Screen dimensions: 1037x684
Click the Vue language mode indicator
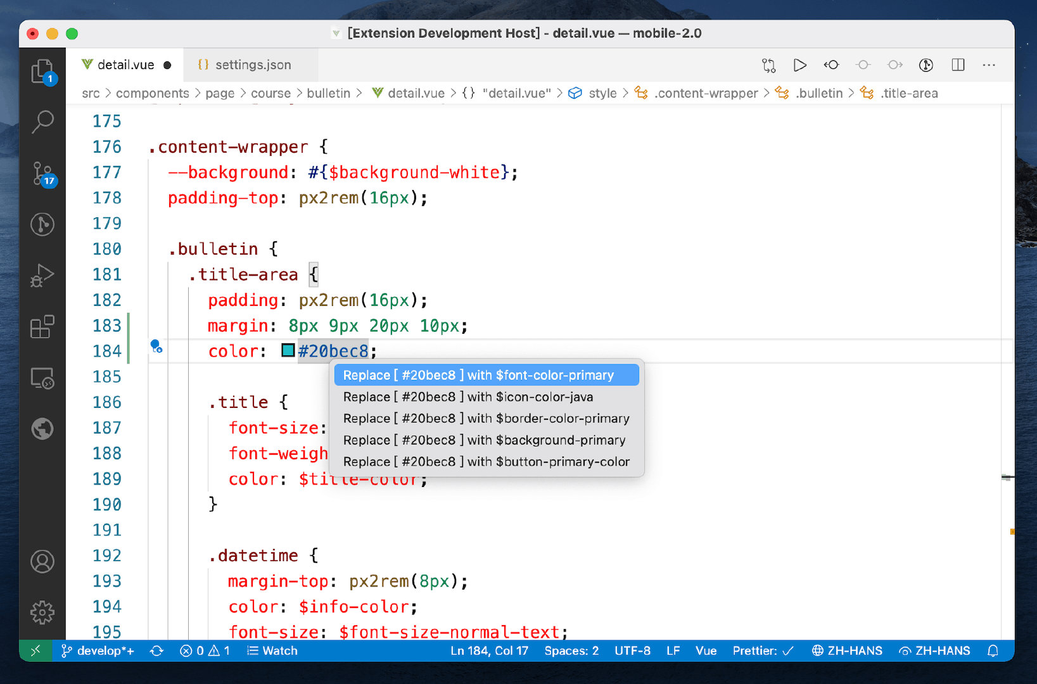[706, 650]
